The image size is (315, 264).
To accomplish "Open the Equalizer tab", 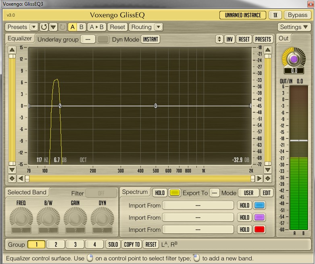I will [x=20, y=38].
